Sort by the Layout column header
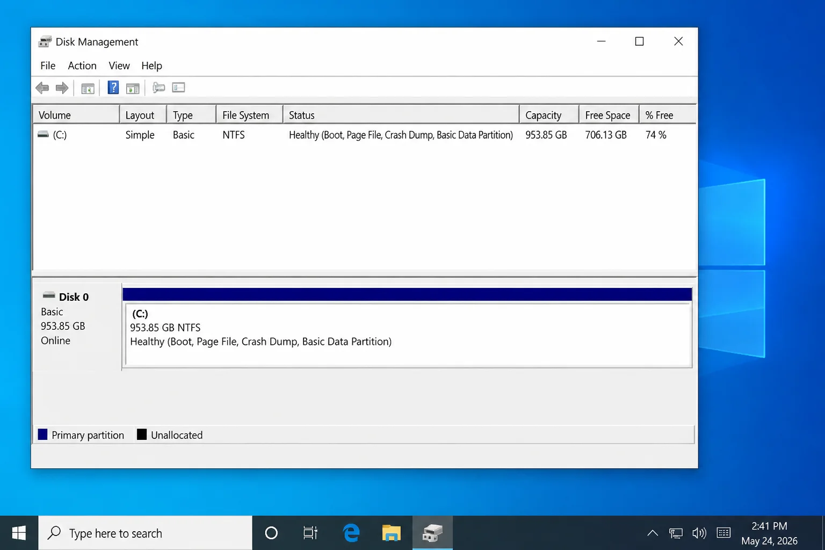Viewport: 825px width, 550px height. 143,115
